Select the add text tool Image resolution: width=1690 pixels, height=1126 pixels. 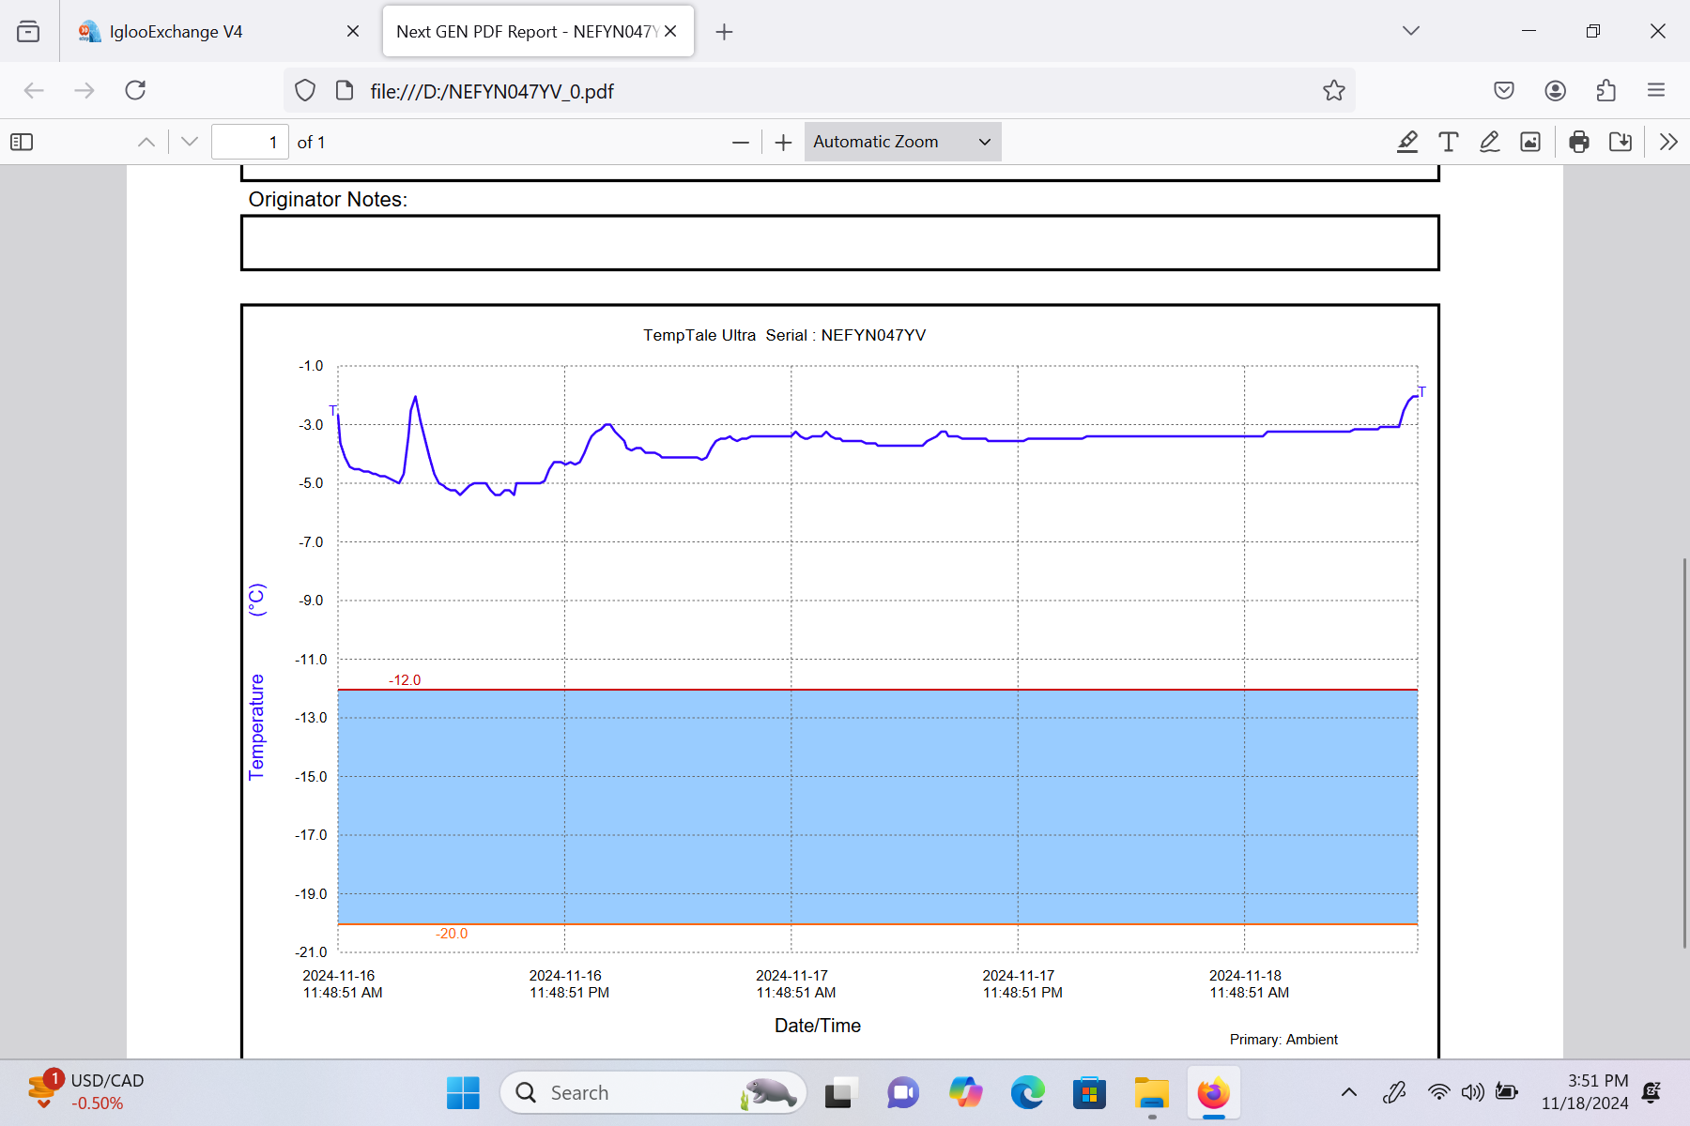[1448, 142]
